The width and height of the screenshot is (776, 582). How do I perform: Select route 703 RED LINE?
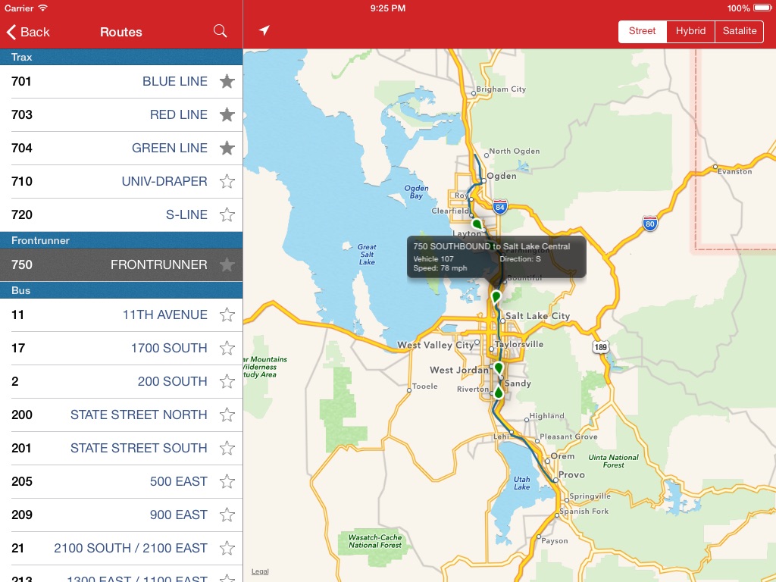point(121,115)
